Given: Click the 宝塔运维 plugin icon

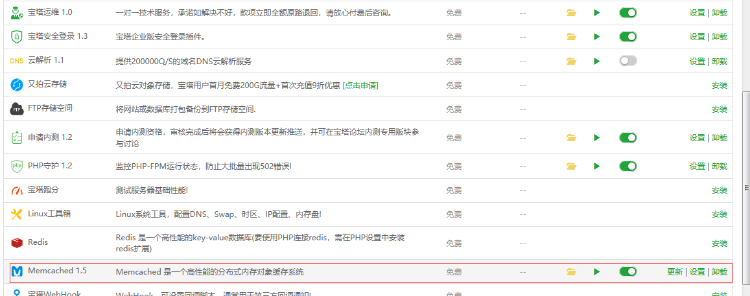Looking at the screenshot, I should 17,13.
